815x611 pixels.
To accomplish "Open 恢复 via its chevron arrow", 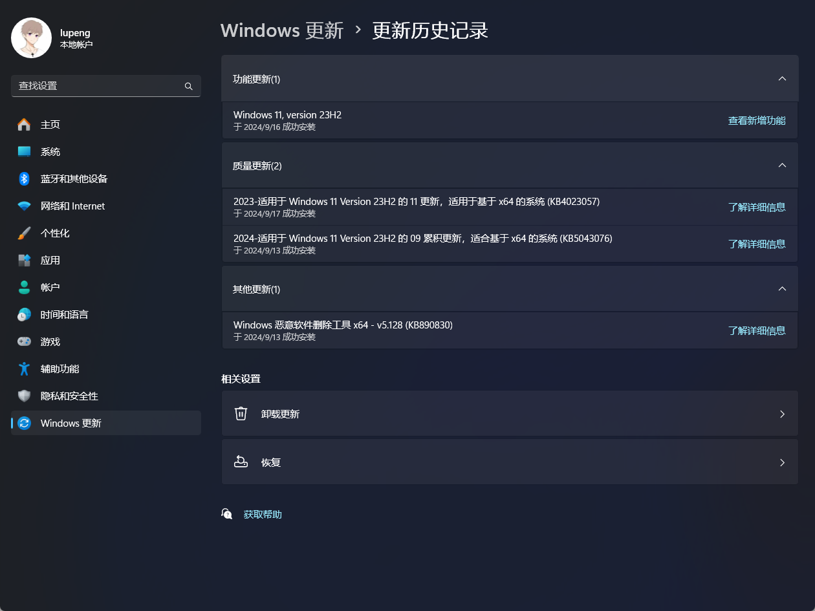I will tap(782, 462).
